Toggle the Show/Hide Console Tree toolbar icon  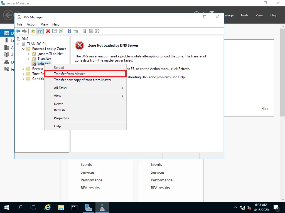pyautogui.click(x=40, y=31)
